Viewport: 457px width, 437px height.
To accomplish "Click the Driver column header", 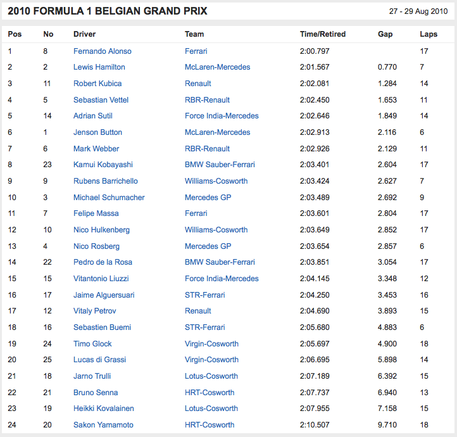I will [x=85, y=34].
